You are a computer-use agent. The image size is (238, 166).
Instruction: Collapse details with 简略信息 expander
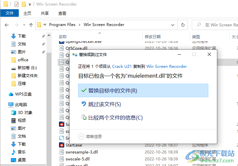pyautogui.click(x=90, y=136)
